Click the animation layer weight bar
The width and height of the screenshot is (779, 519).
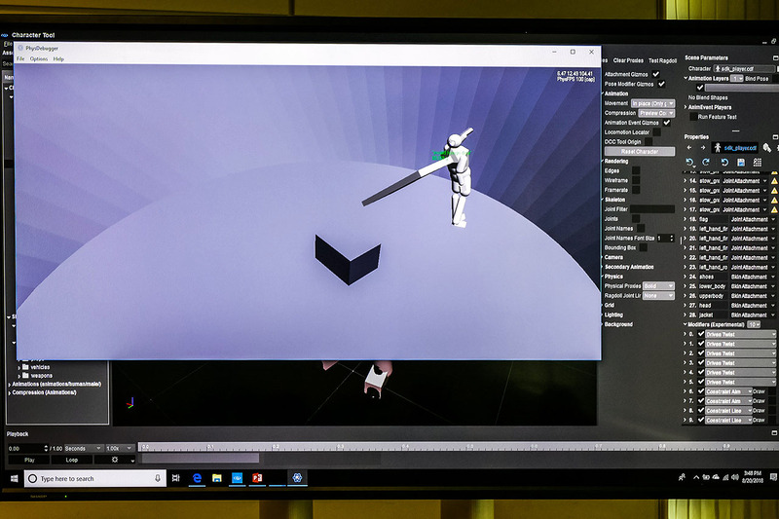coord(741,88)
